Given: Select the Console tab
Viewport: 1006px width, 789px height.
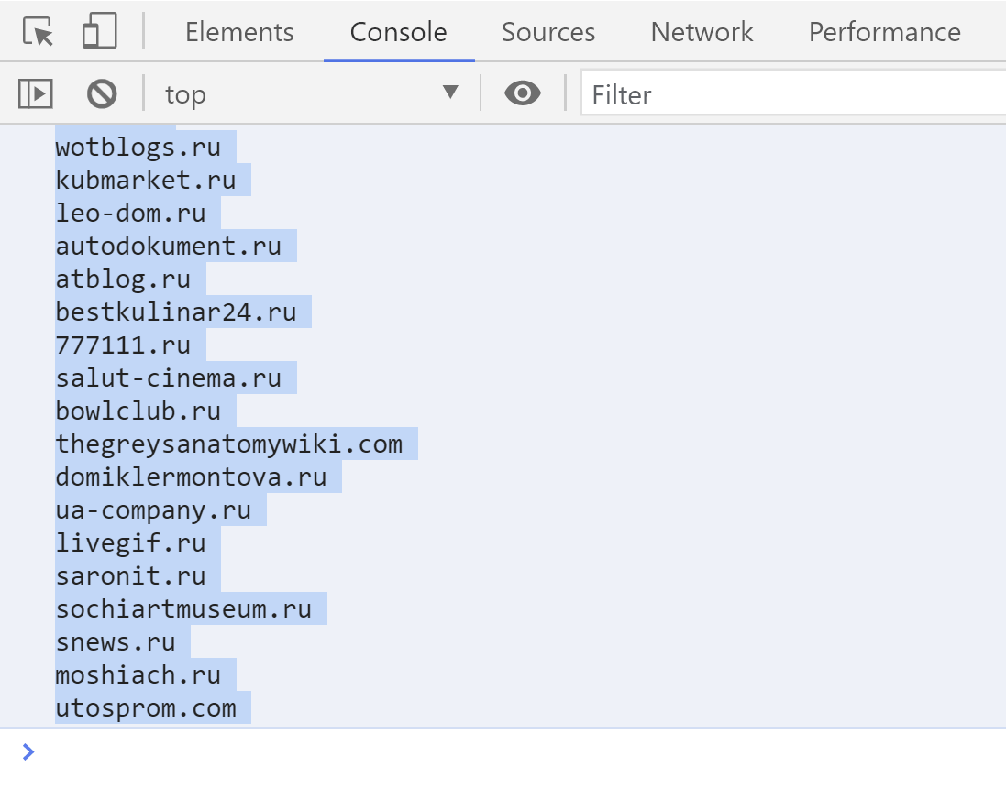Looking at the screenshot, I should (398, 32).
